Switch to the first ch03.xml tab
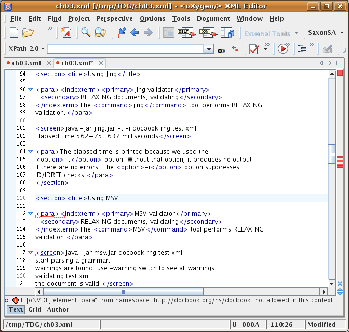This screenshot has height=332, width=349. [x=26, y=63]
